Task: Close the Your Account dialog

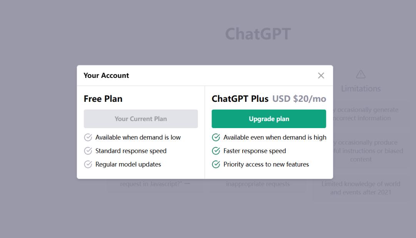Action: click(321, 76)
